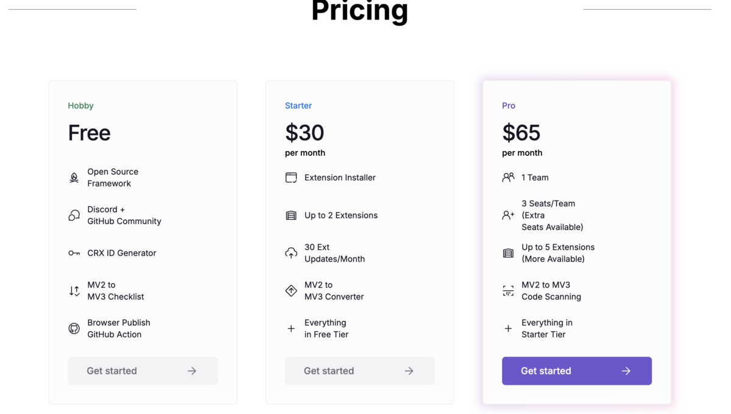
Task: Select the Hobby plan label
Action: (x=80, y=106)
